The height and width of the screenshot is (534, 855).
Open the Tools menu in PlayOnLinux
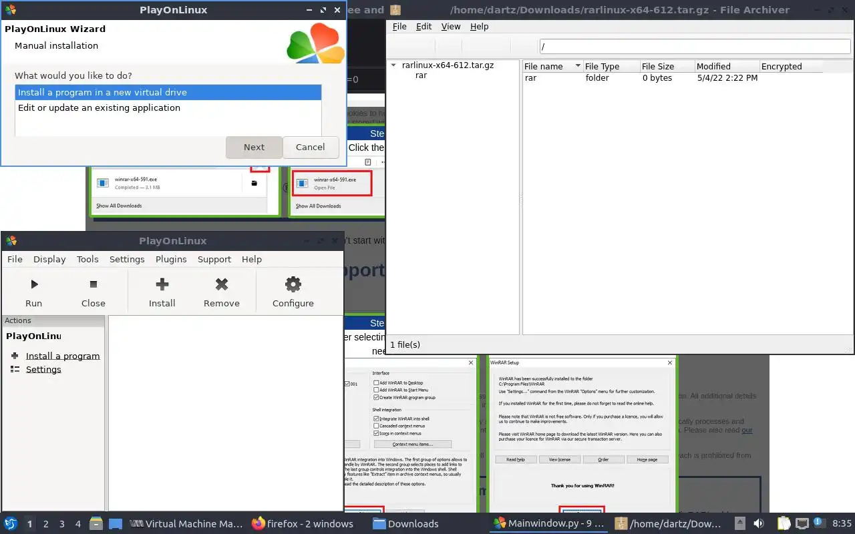(88, 259)
